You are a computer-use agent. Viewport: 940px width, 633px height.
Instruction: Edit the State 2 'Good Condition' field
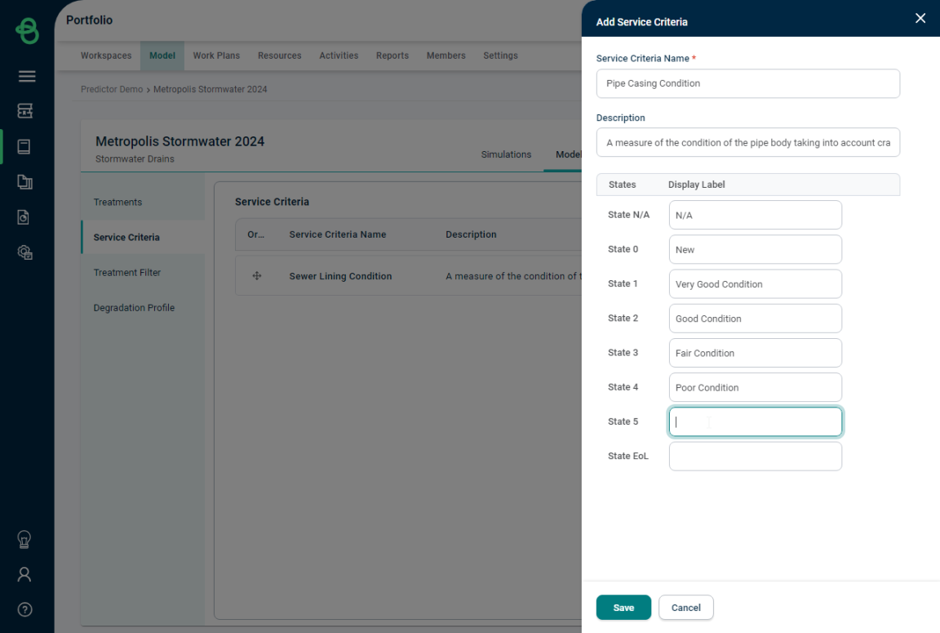point(756,318)
